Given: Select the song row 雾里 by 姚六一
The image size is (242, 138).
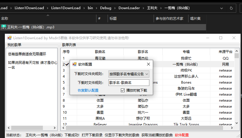Looking at the screenshot, I should (x=148, y=112).
